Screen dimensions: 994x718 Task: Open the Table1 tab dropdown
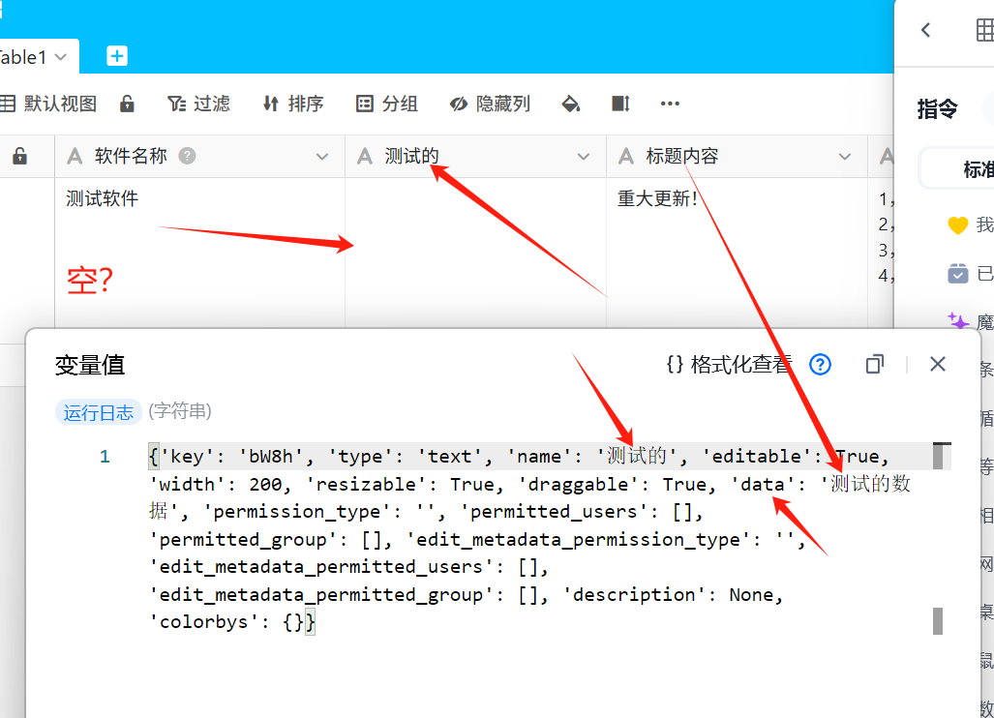point(61,57)
